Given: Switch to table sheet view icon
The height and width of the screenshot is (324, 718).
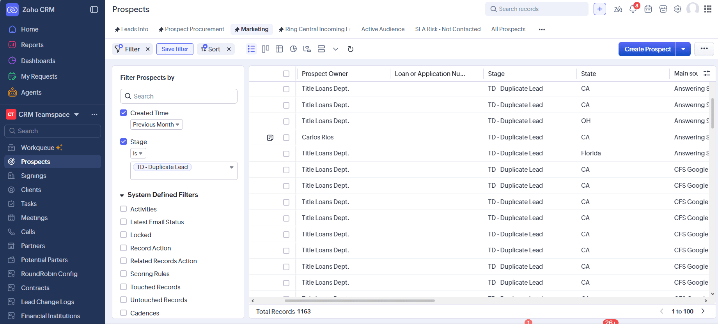Looking at the screenshot, I should 279,49.
